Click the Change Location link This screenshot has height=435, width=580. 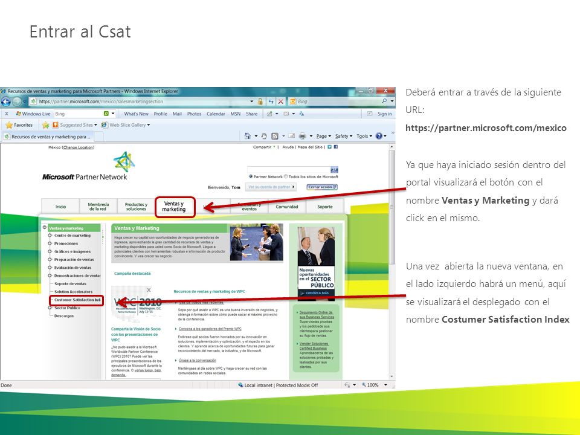79,147
